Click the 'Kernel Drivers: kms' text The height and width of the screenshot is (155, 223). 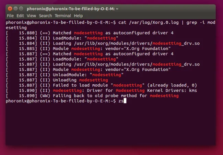tap(172, 91)
